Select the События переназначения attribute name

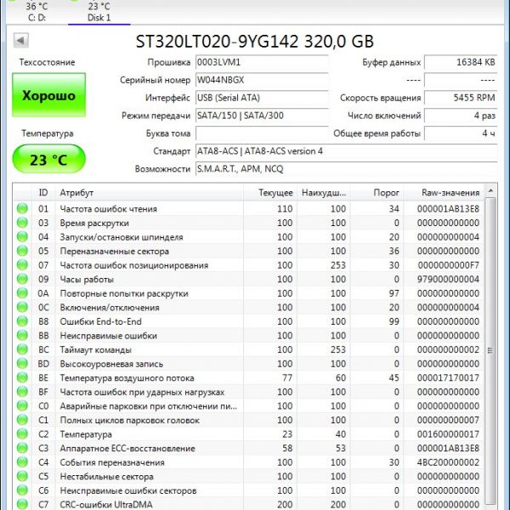(x=112, y=462)
